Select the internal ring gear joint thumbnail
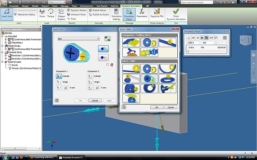 [167, 68]
